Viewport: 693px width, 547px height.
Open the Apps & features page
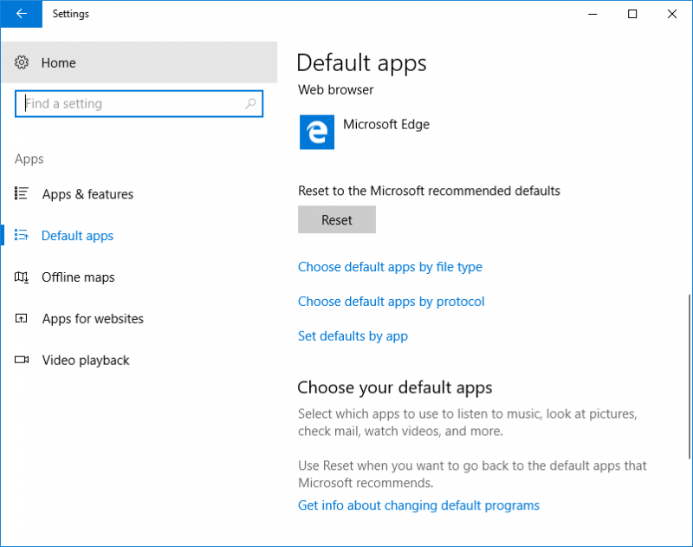87,194
